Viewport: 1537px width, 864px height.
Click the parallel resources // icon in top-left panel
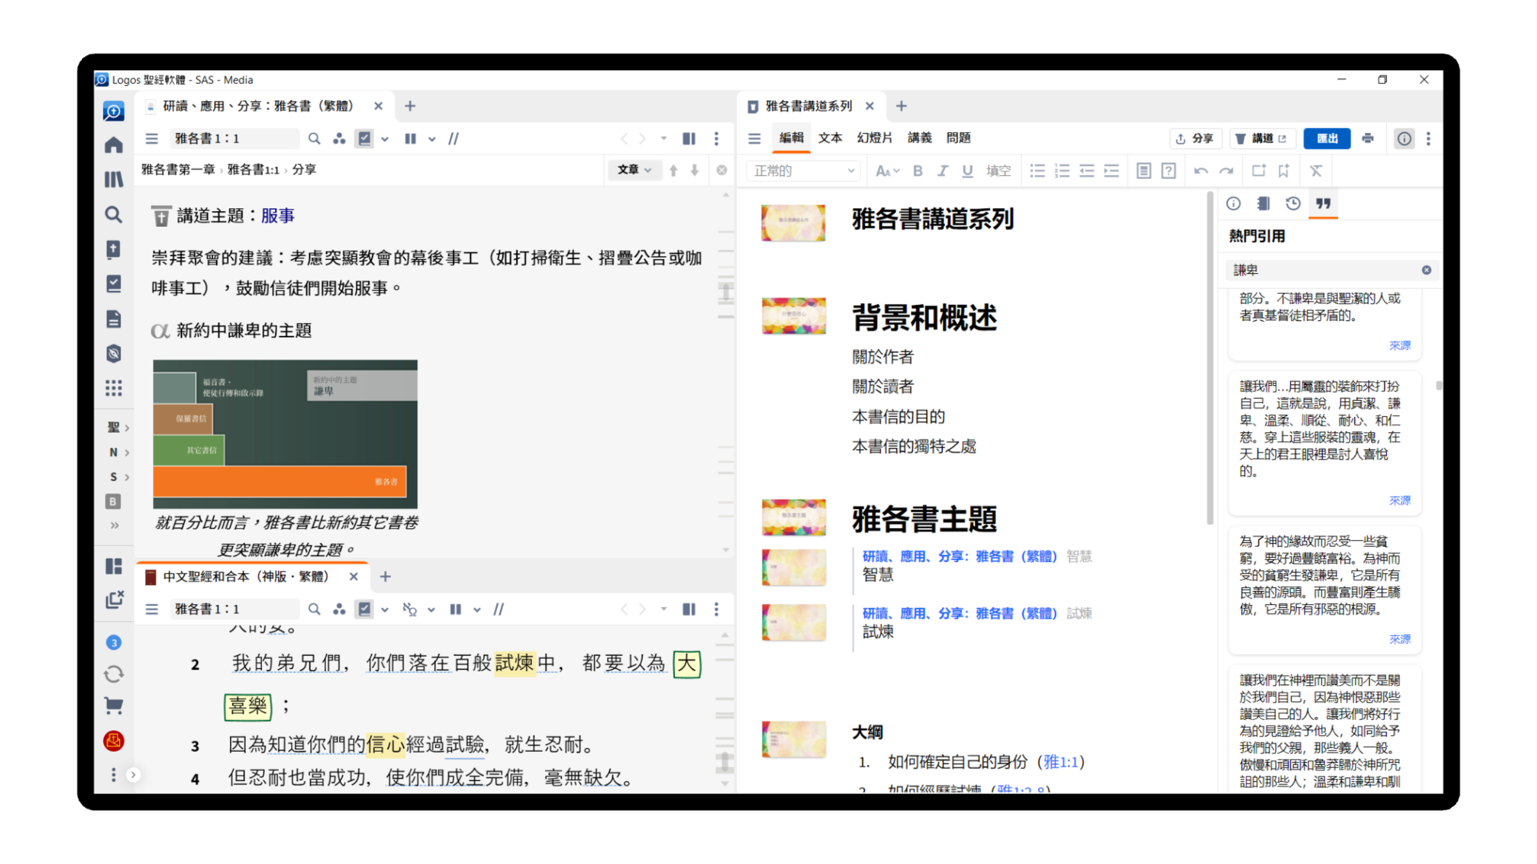(x=453, y=139)
